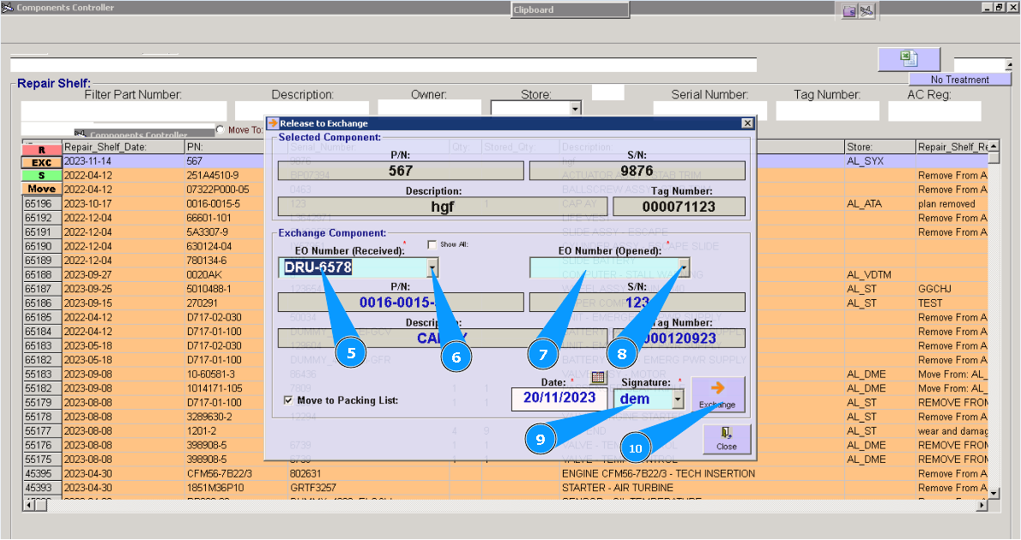The width and height of the screenshot is (1021, 540).
Task: Click the Components Controller app icon
Action: (7, 7)
